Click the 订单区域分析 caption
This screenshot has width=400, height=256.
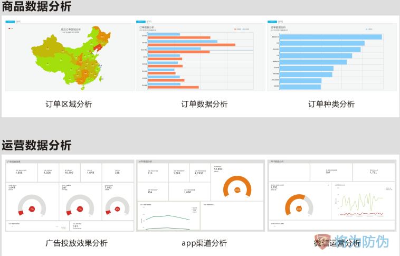(x=69, y=104)
